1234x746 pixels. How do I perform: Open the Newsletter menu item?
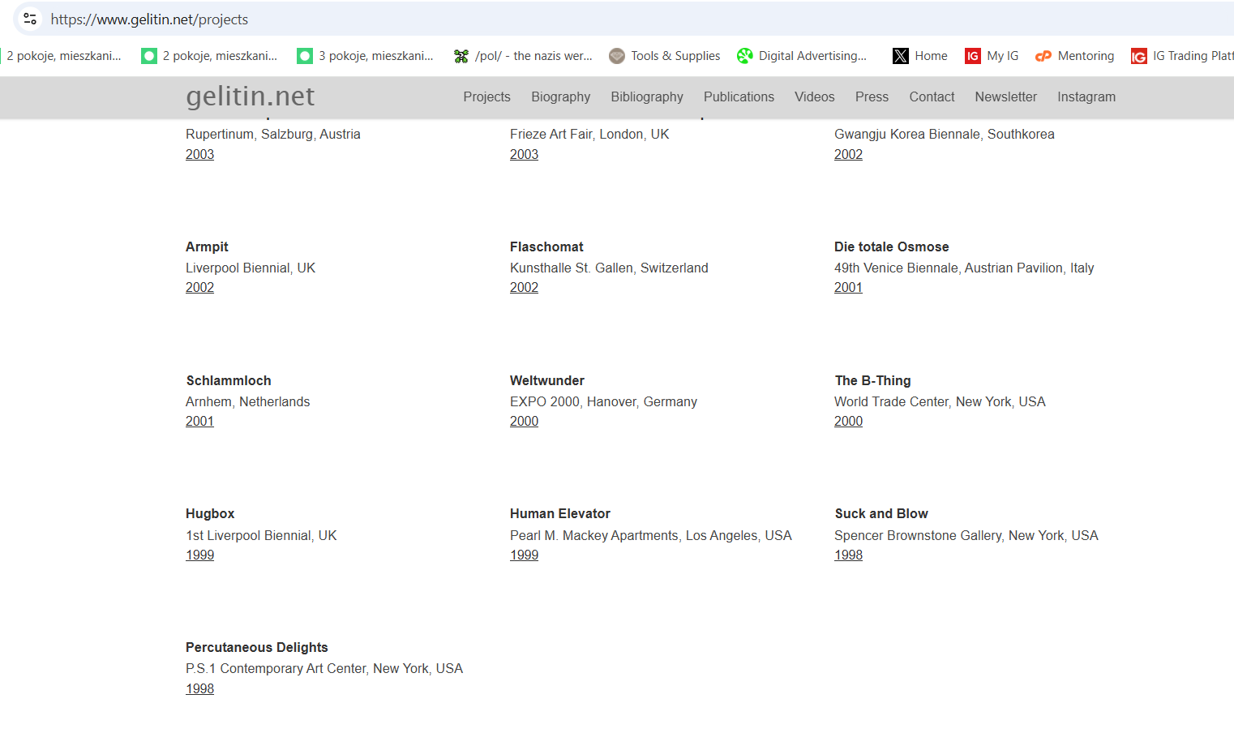tap(1005, 96)
